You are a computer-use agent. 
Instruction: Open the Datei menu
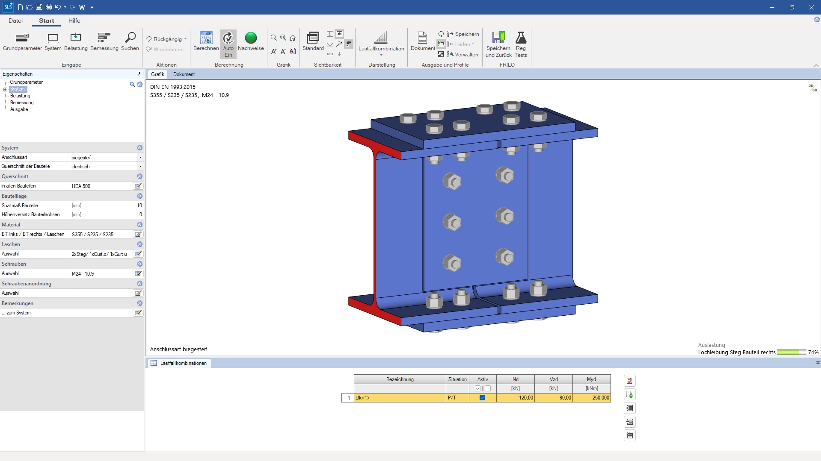point(15,21)
